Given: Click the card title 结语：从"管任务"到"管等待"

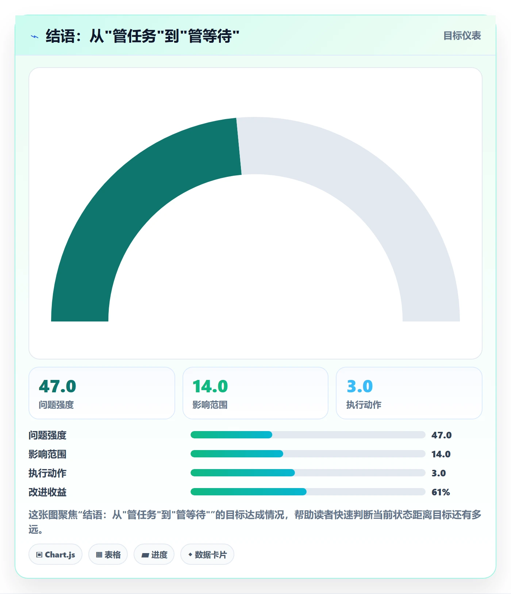Looking at the screenshot, I should (142, 36).
